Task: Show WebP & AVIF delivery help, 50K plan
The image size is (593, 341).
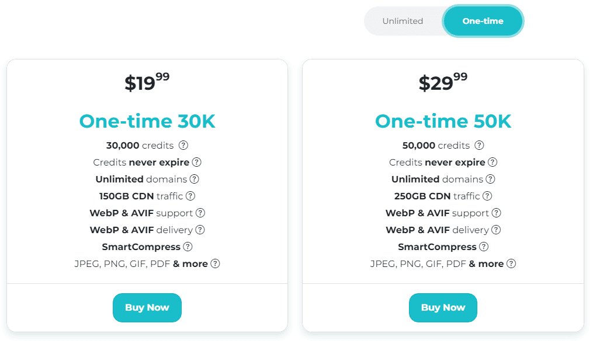Action: tap(496, 230)
